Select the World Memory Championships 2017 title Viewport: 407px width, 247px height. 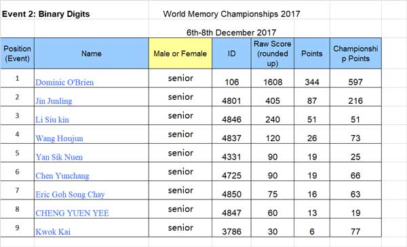[x=231, y=14]
